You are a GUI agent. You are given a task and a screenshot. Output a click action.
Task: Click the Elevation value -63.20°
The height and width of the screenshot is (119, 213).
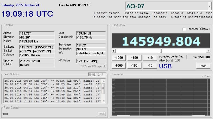click(37, 37)
